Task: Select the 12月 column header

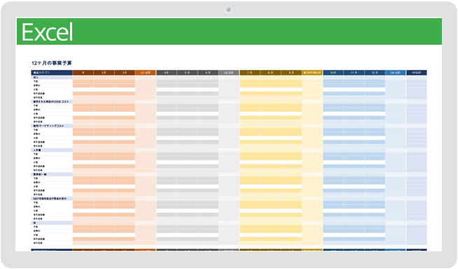Action: click(375, 73)
